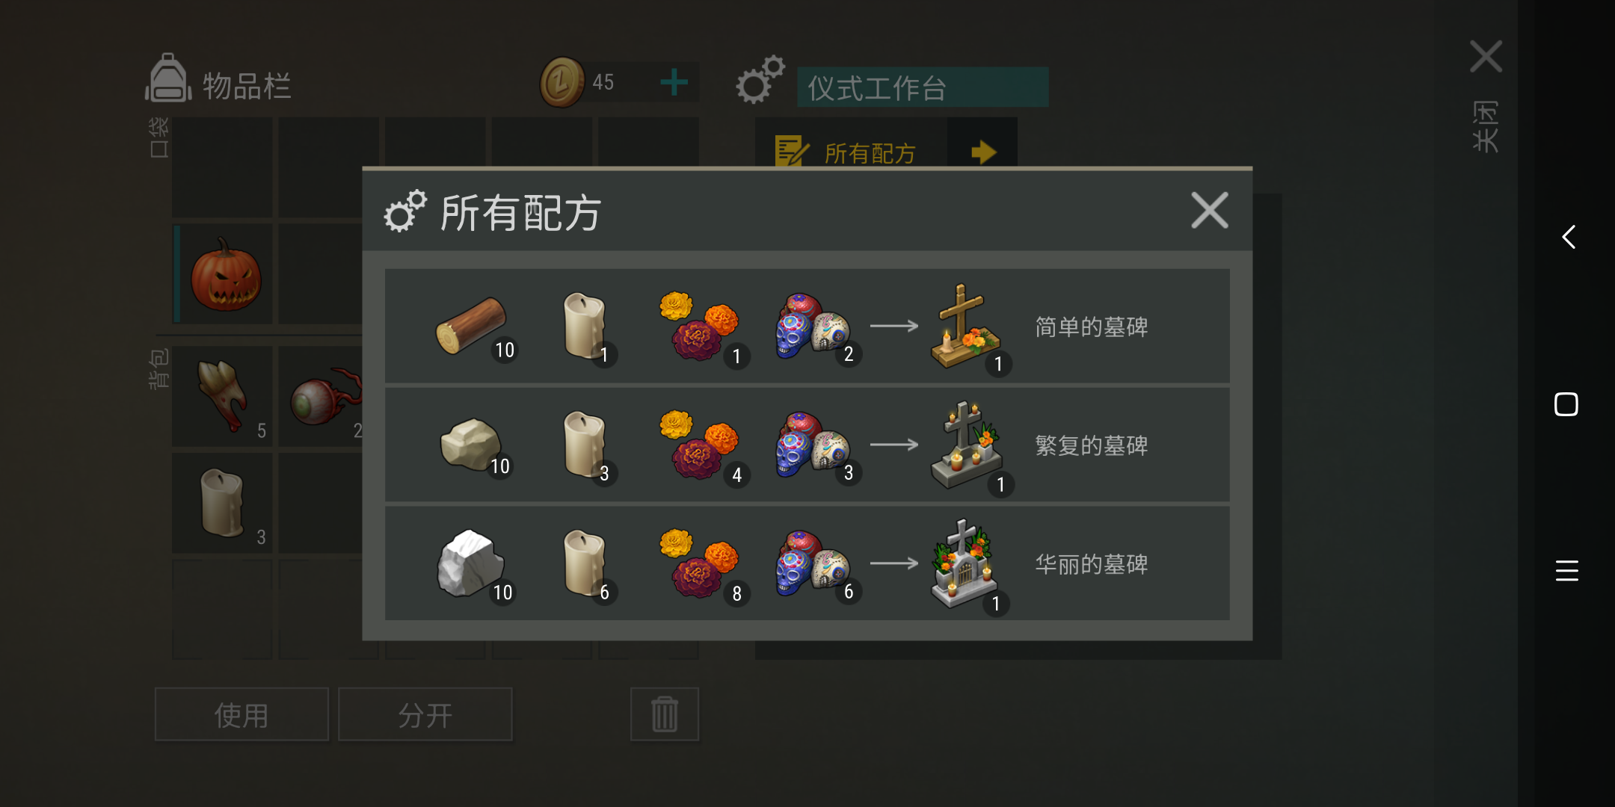Tap the simple tombstone result icon
This screenshot has width=1615, height=807.
(x=966, y=327)
